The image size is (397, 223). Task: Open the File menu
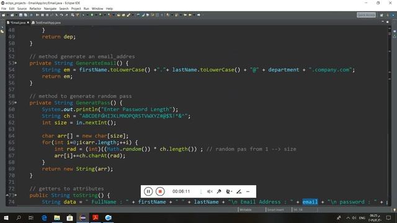(x=4, y=9)
